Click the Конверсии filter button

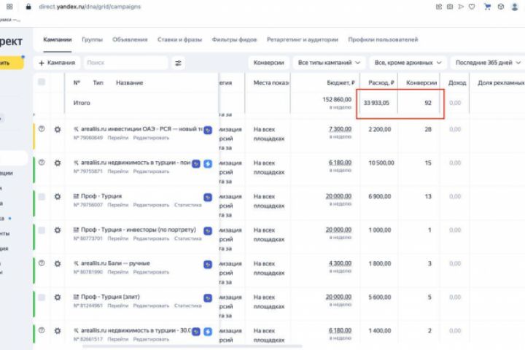pyautogui.click(x=268, y=63)
